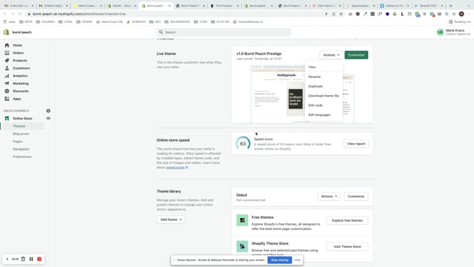The width and height of the screenshot is (474, 267).
Task: Open the Marketing megaphone icon
Action: (x=7, y=83)
